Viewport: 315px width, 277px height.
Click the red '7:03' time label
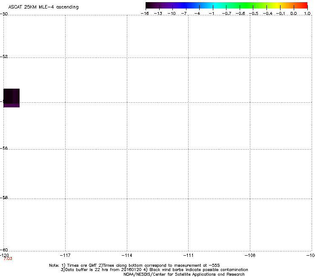[8, 259]
